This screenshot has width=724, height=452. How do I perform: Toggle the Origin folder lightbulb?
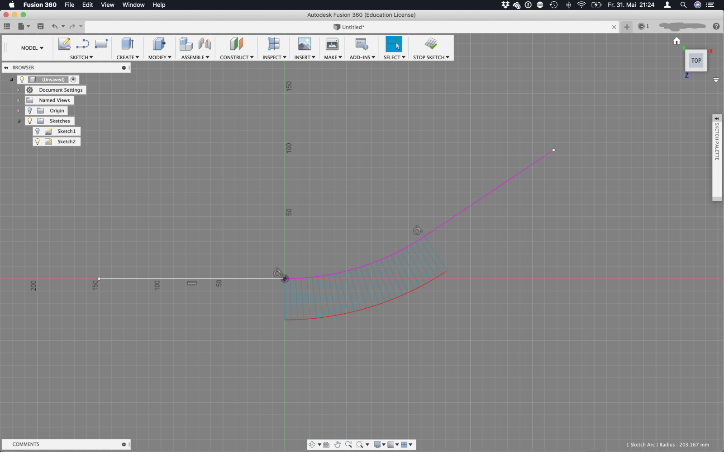point(30,111)
